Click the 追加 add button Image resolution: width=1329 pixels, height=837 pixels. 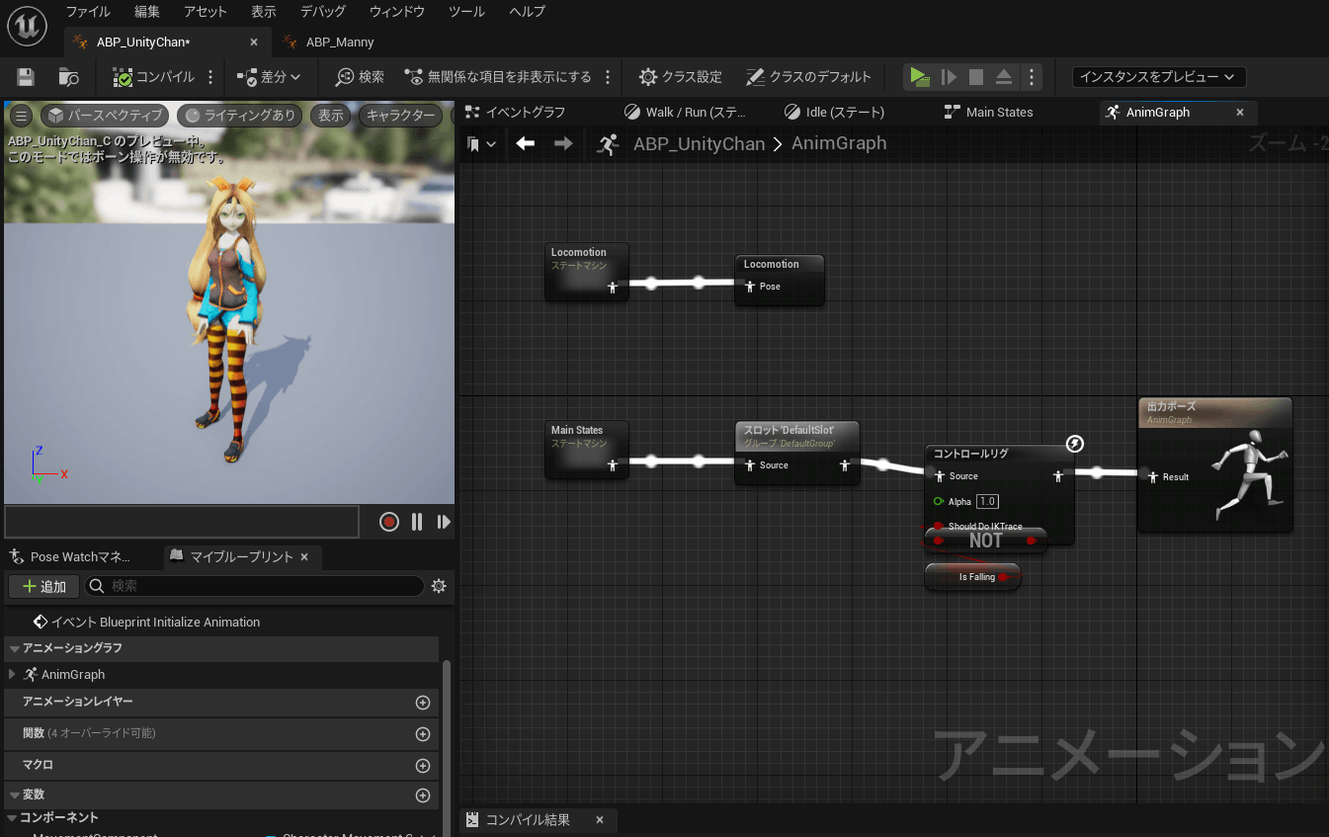[43, 586]
